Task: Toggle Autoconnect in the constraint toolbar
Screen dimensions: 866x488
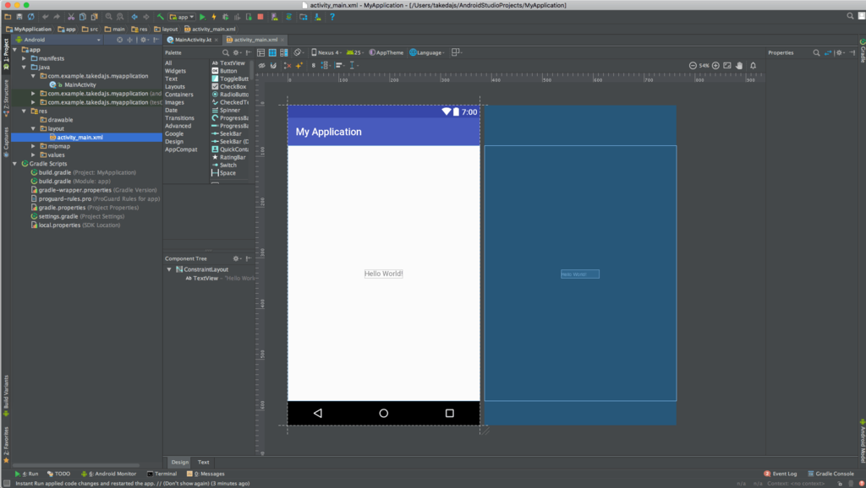Action: tap(273, 66)
